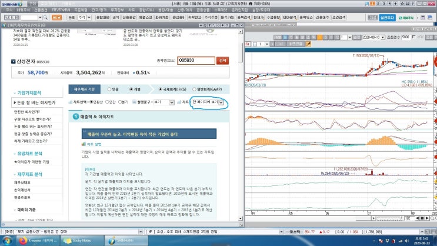Click the red 검색 search button
Viewport: 437px width, 246px height.
coord(223,61)
